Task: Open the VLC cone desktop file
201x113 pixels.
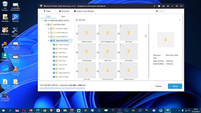Action: (15, 70)
